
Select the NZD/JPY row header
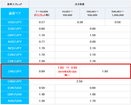(15, 48)
